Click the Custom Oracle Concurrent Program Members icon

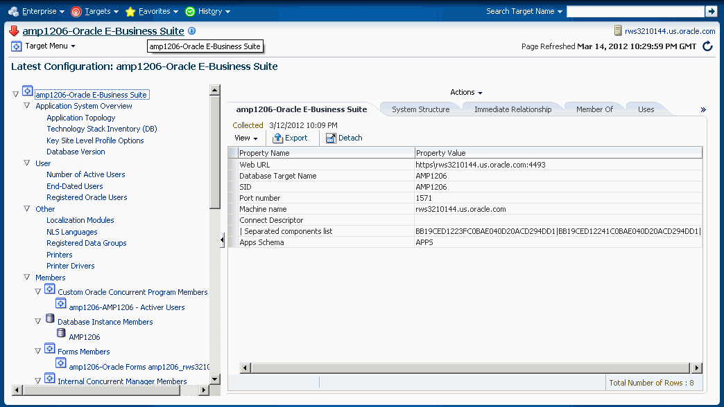(x=49, y=289)
